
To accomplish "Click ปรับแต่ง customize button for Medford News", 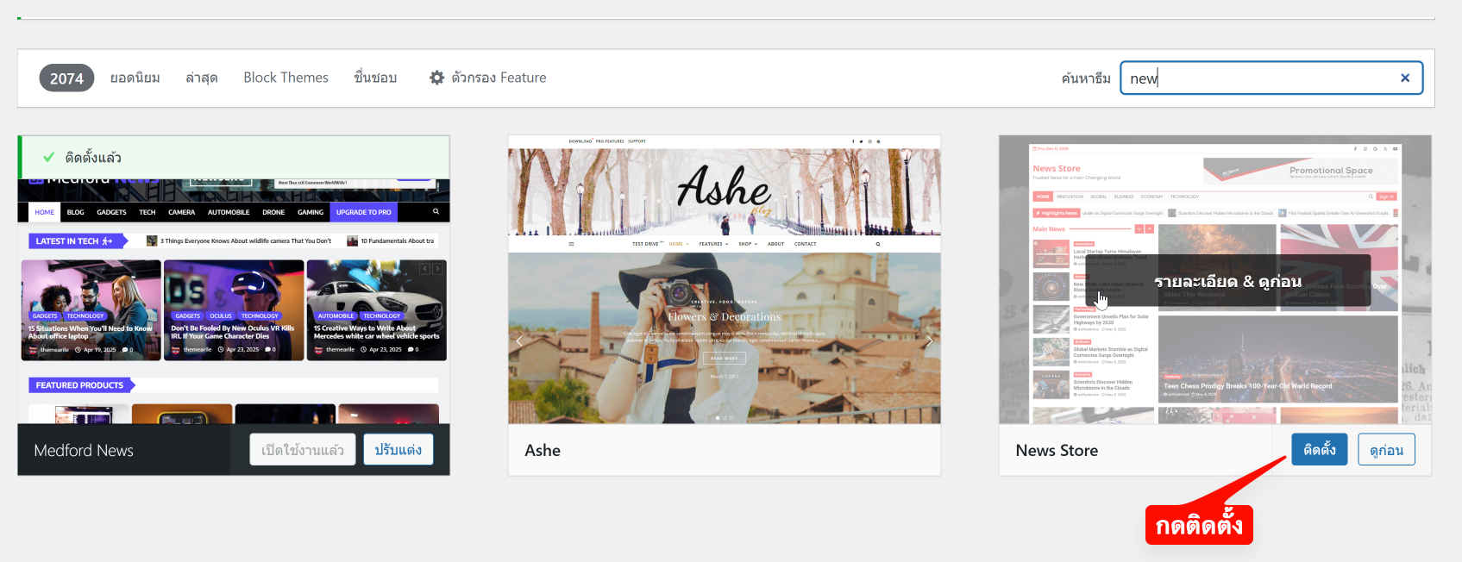I will (x=398, y=450).
